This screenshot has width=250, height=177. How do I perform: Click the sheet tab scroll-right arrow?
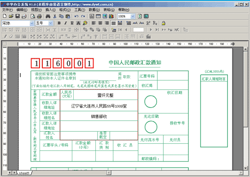pyautogui.click(x=14, y=173)
